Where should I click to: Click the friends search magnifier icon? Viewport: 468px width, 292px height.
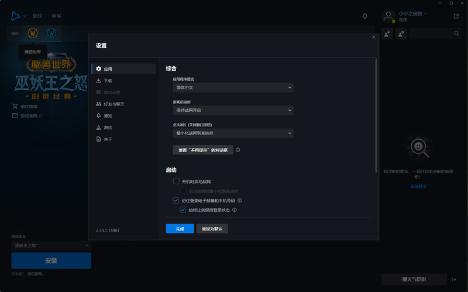coord(457,34)
